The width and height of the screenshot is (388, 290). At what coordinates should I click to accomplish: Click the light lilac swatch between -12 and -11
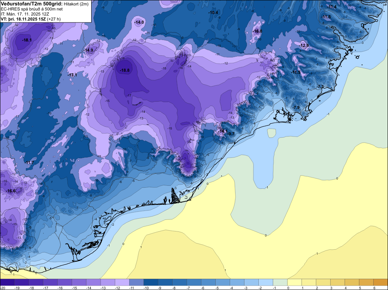click(x=122, y=282)
